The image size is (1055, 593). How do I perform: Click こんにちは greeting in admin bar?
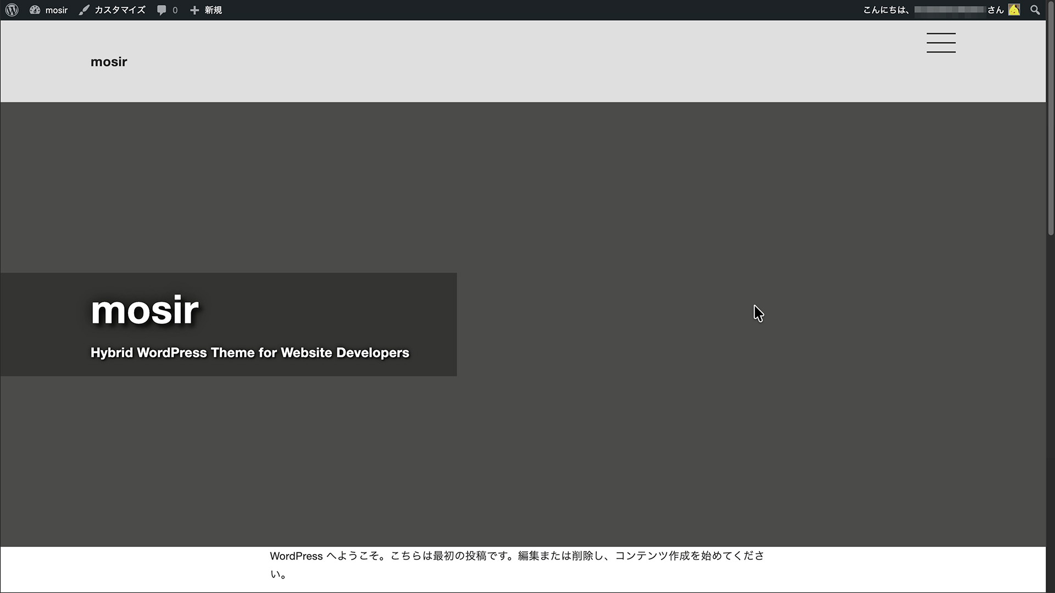(885, 10)
